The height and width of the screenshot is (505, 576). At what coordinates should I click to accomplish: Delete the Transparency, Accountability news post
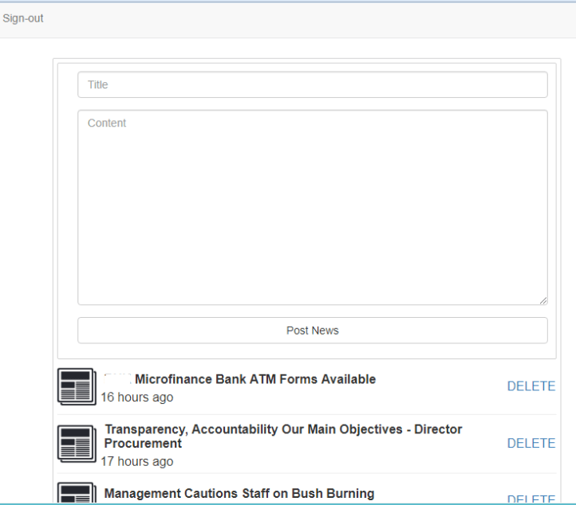click(x=531, y=444)
